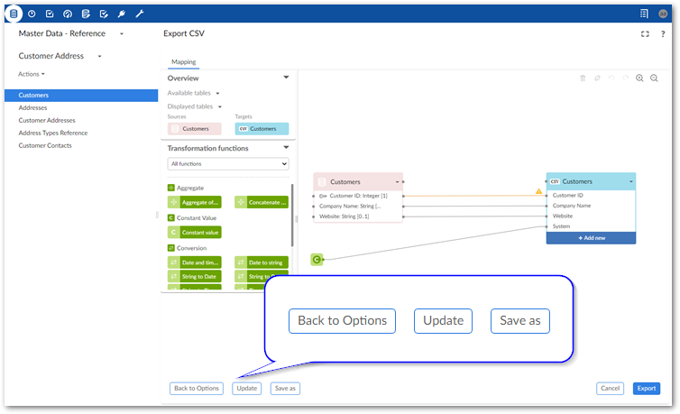Select target field Company Name

pyautogui.click(x=591, y=206)
